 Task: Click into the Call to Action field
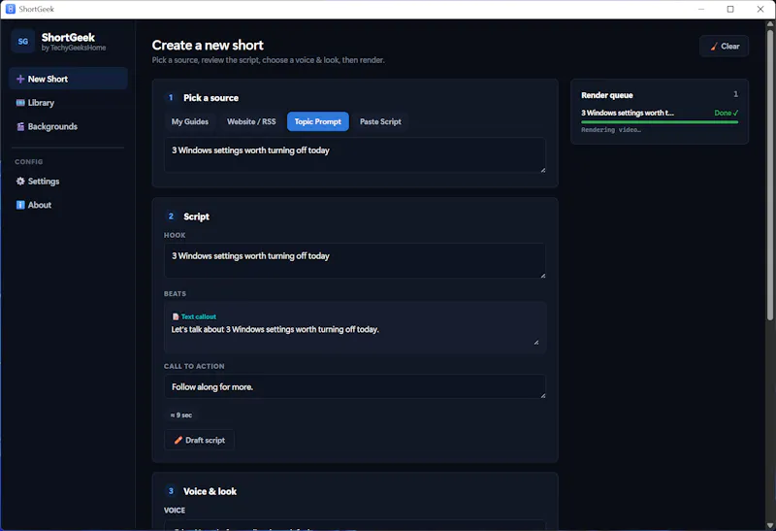pyautogui.click(x=355, y=386)
